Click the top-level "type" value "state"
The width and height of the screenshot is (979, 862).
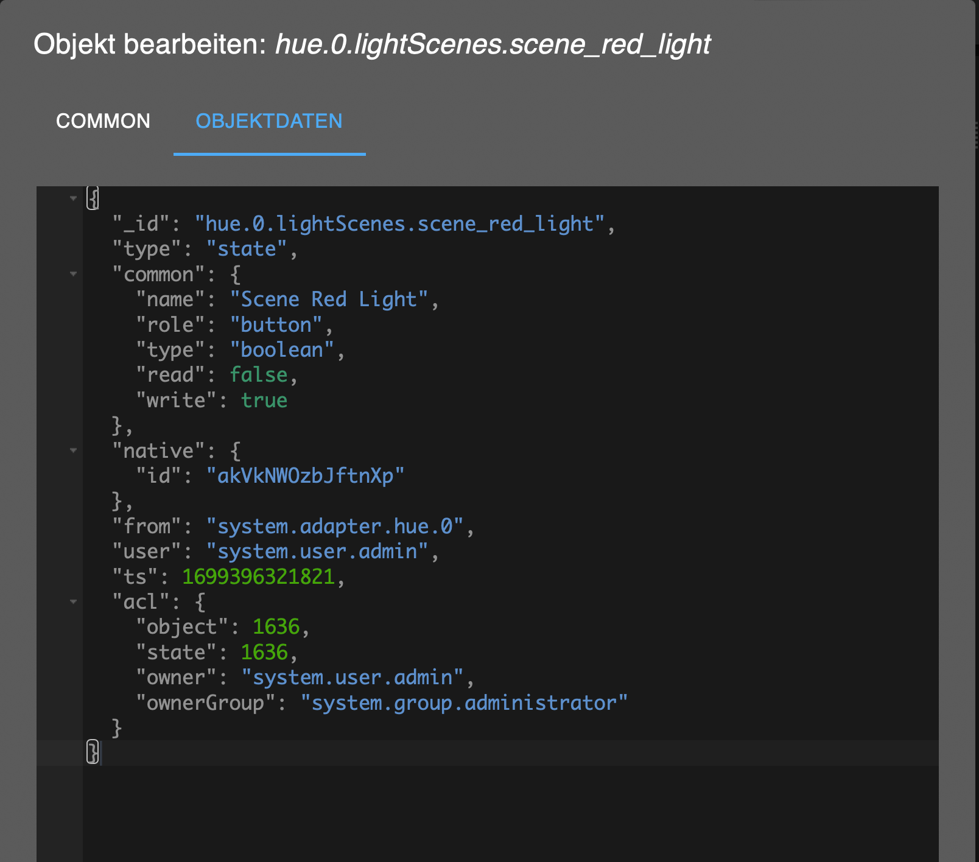[x=247, y=249]
